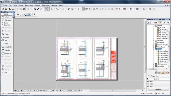
Task: Delete view with red X button
Action: [169, 73]
